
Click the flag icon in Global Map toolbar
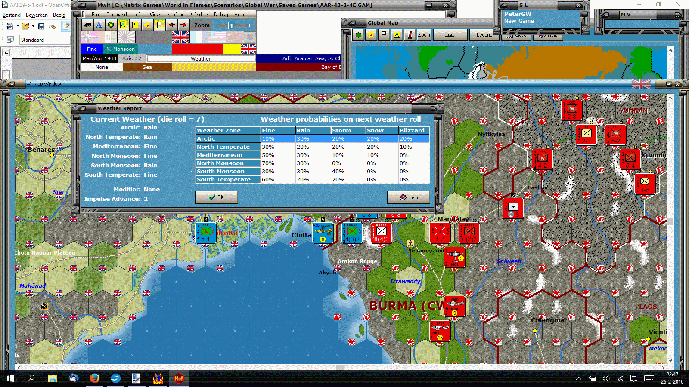tap(384, 35)
